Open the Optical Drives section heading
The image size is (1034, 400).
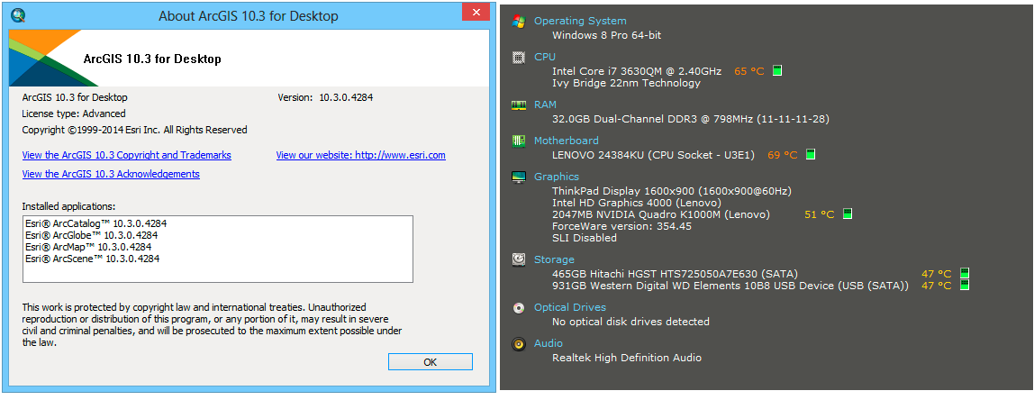570,307
